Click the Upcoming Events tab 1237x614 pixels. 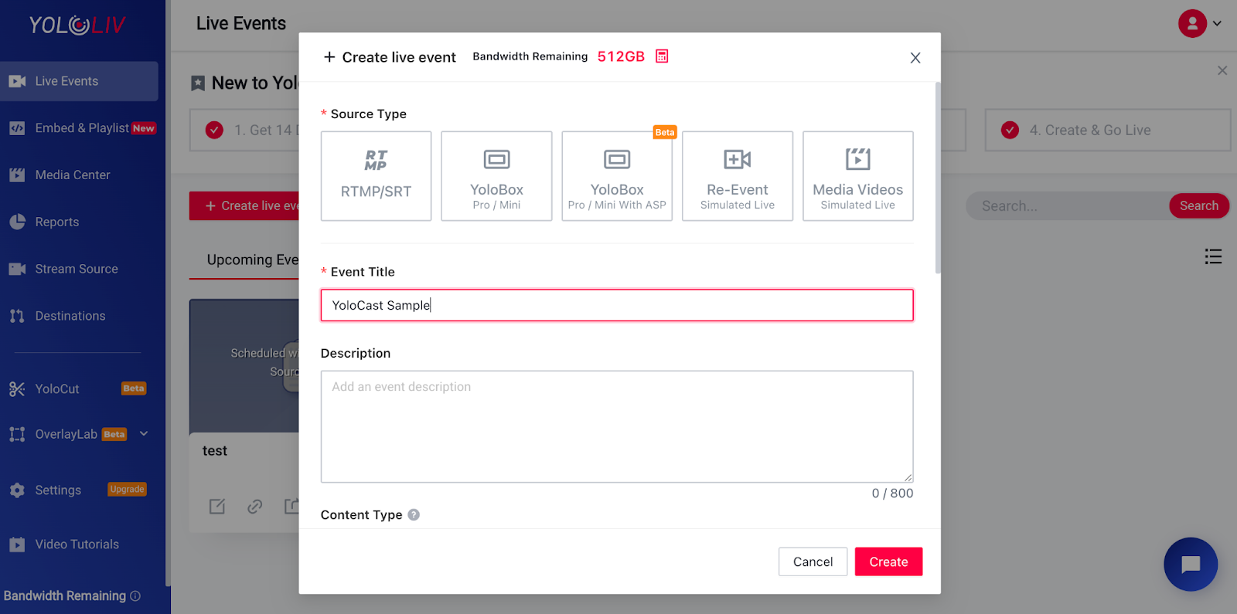[x=252, y=260]
